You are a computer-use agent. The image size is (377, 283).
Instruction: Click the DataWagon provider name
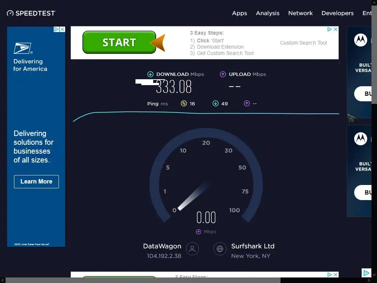coord(162,246)
